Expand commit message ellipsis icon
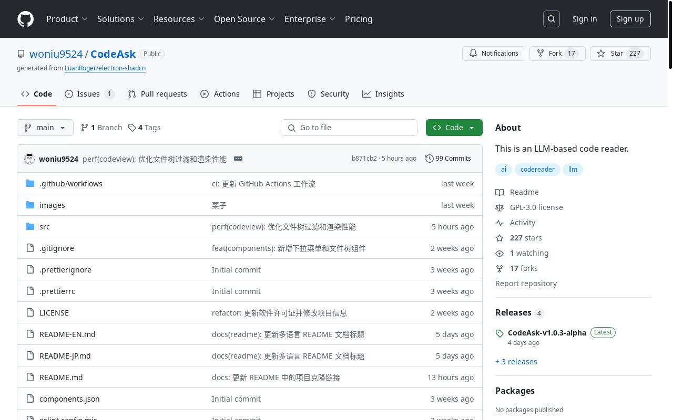The height and width of the screenshot is (420, 673). [x=238, y=159]
